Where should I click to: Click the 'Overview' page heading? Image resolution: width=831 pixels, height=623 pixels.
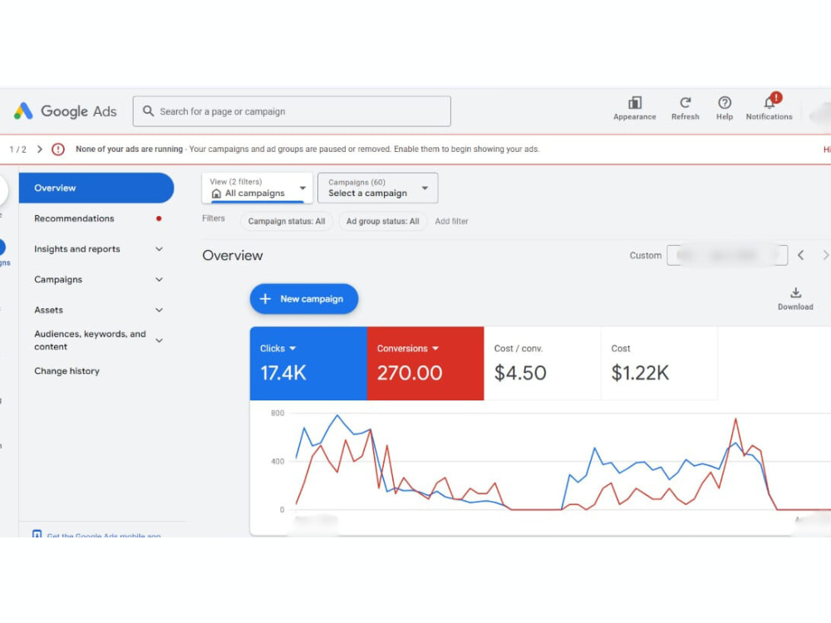point(233,255)
